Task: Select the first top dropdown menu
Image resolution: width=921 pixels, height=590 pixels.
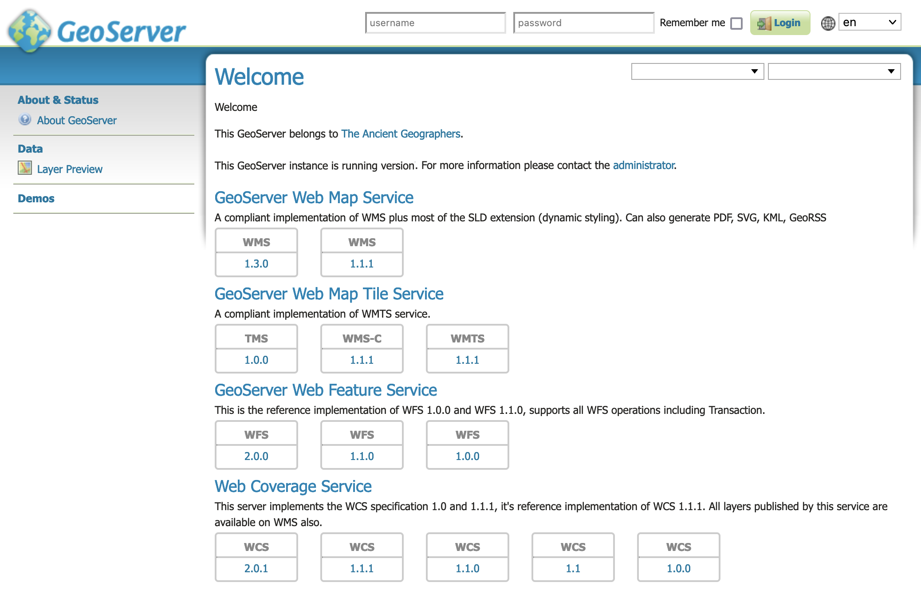Action: coord(698,71)
